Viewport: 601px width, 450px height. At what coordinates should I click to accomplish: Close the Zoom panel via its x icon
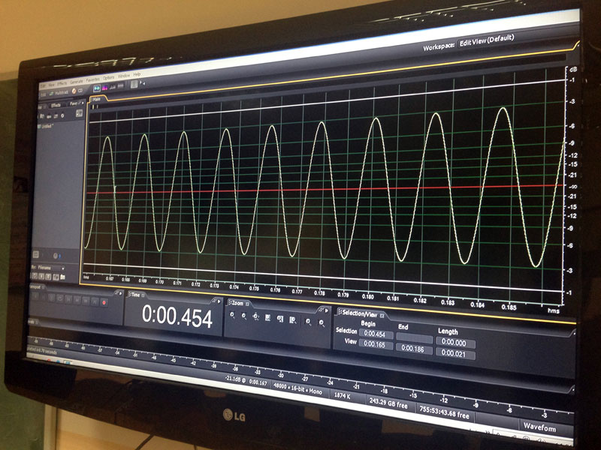247,304
